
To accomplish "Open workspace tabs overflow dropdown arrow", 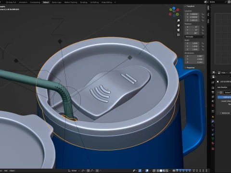I will pyautogui.click(x=115, y=2).
